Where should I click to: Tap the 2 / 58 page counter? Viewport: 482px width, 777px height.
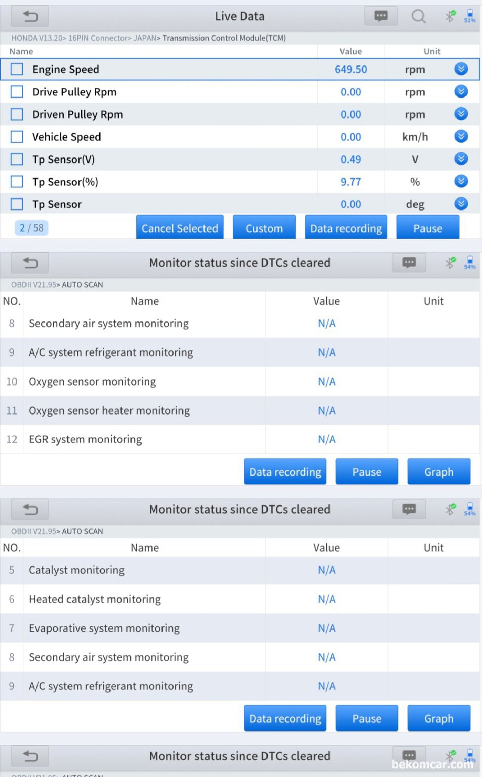click(x=31, y=228)
